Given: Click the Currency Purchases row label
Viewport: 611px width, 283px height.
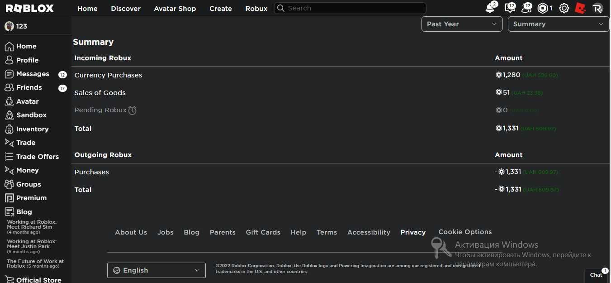Looking at the screenshot, I should tap(108, 75).
